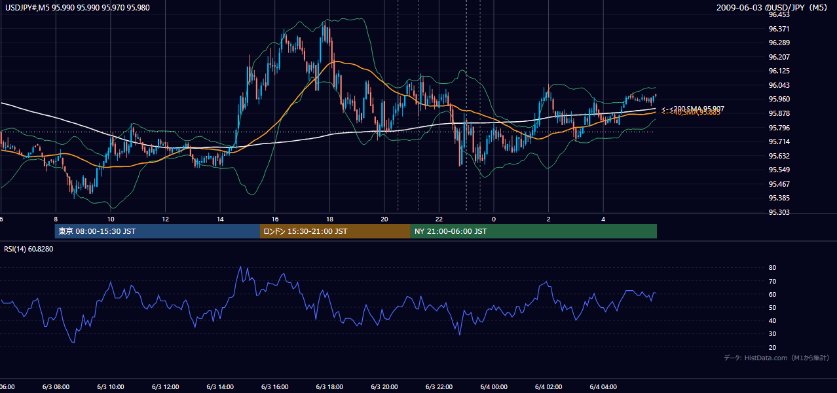Click price axis value 95.385
837x393 pixels.
[x=779, y=198]
